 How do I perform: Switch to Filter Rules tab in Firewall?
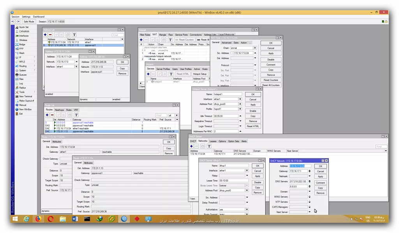tap(145, 35)
